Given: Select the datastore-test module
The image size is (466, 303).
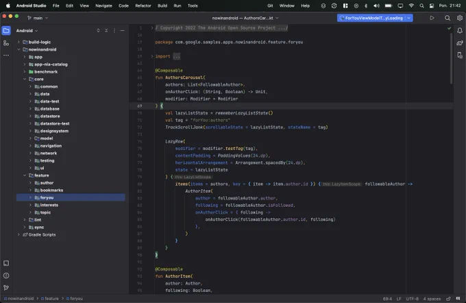Looking at the screenshot, I should [71, 123].
